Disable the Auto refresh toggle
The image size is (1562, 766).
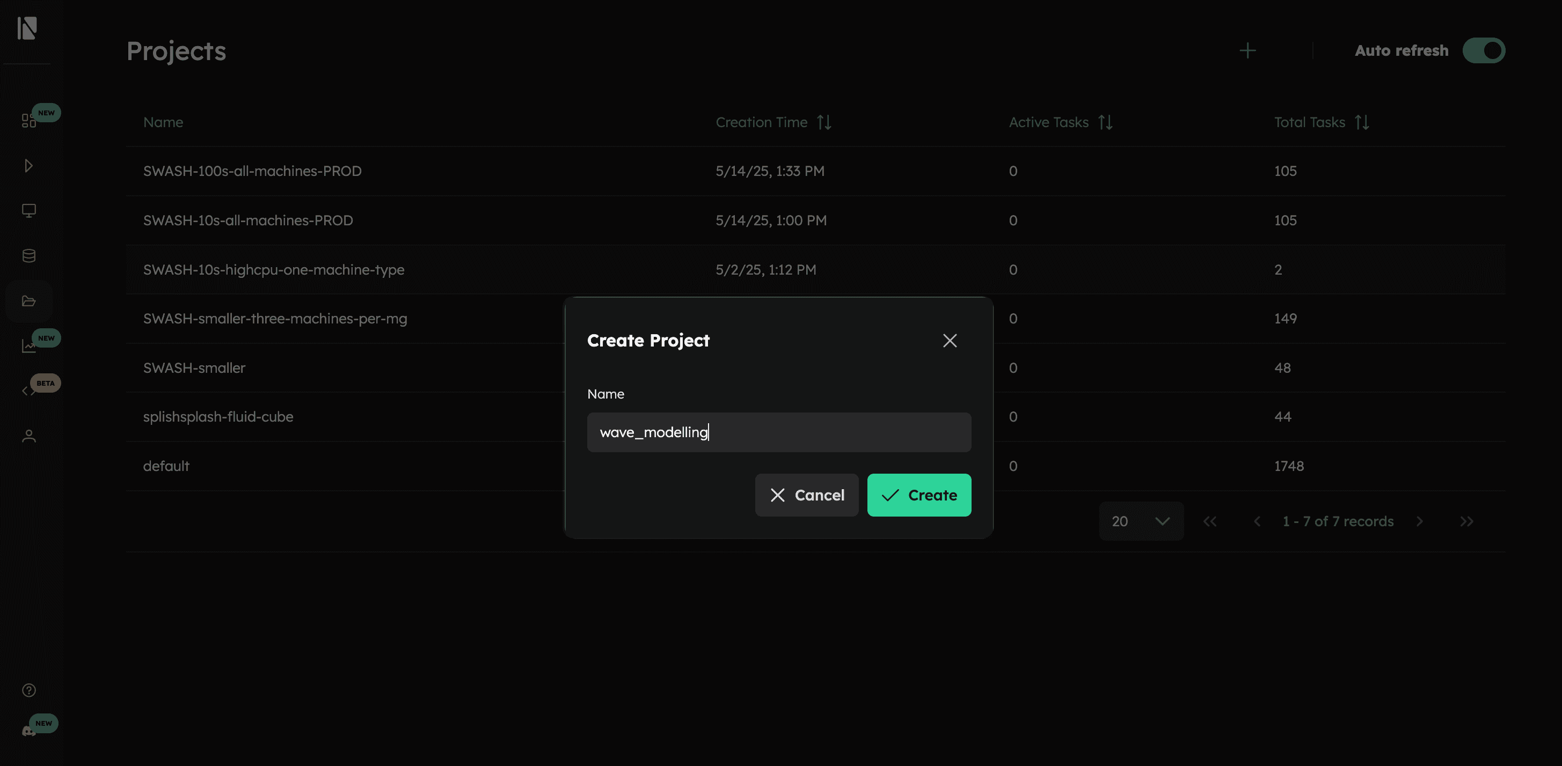click(x=1484, y=50)
